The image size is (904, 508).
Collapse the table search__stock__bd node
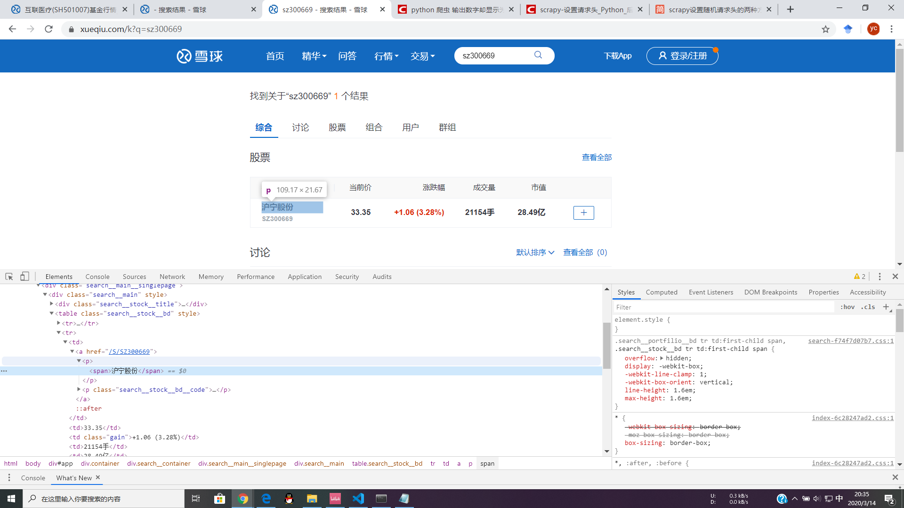click(52, 313)
